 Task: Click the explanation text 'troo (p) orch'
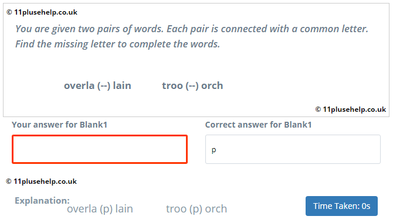[x=196, y=209]
